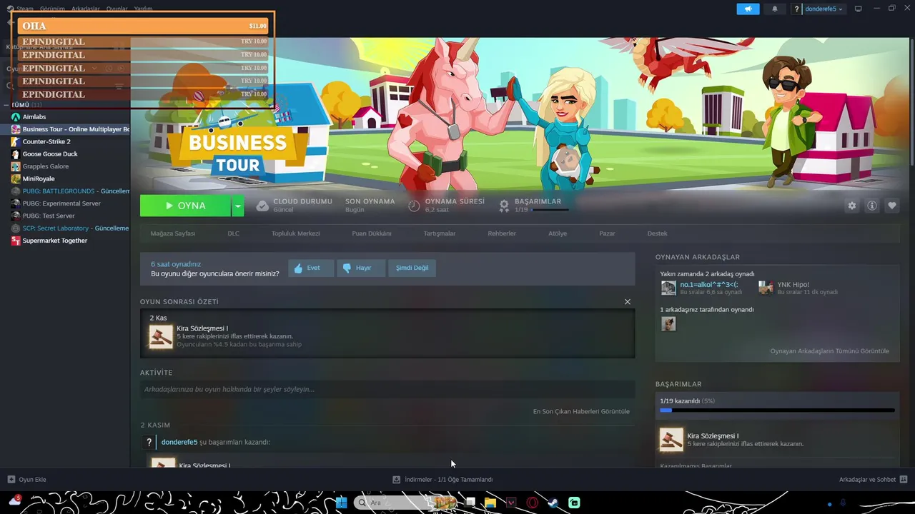915x514 pixels.
Task: Open Arkadaşlar ve Sohbet
Action: click(874, 480)
